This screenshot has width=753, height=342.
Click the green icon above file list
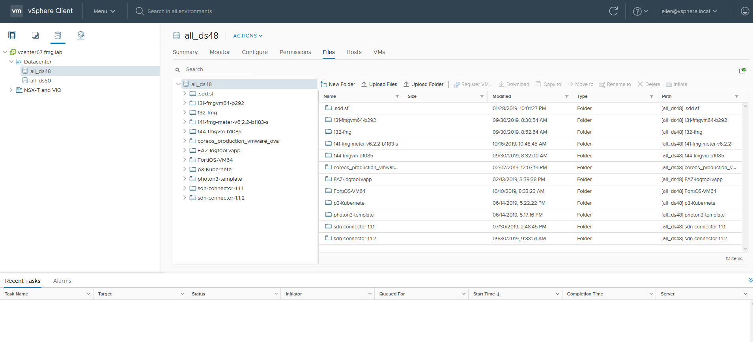(742, 71)
